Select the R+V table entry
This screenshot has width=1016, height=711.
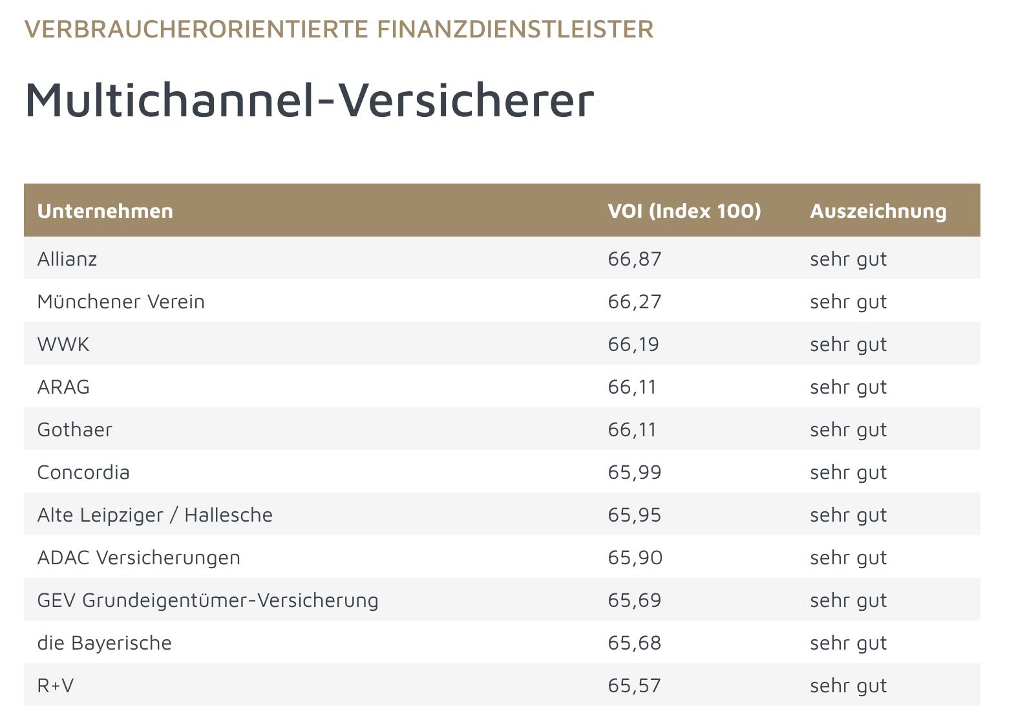[56, 686]
